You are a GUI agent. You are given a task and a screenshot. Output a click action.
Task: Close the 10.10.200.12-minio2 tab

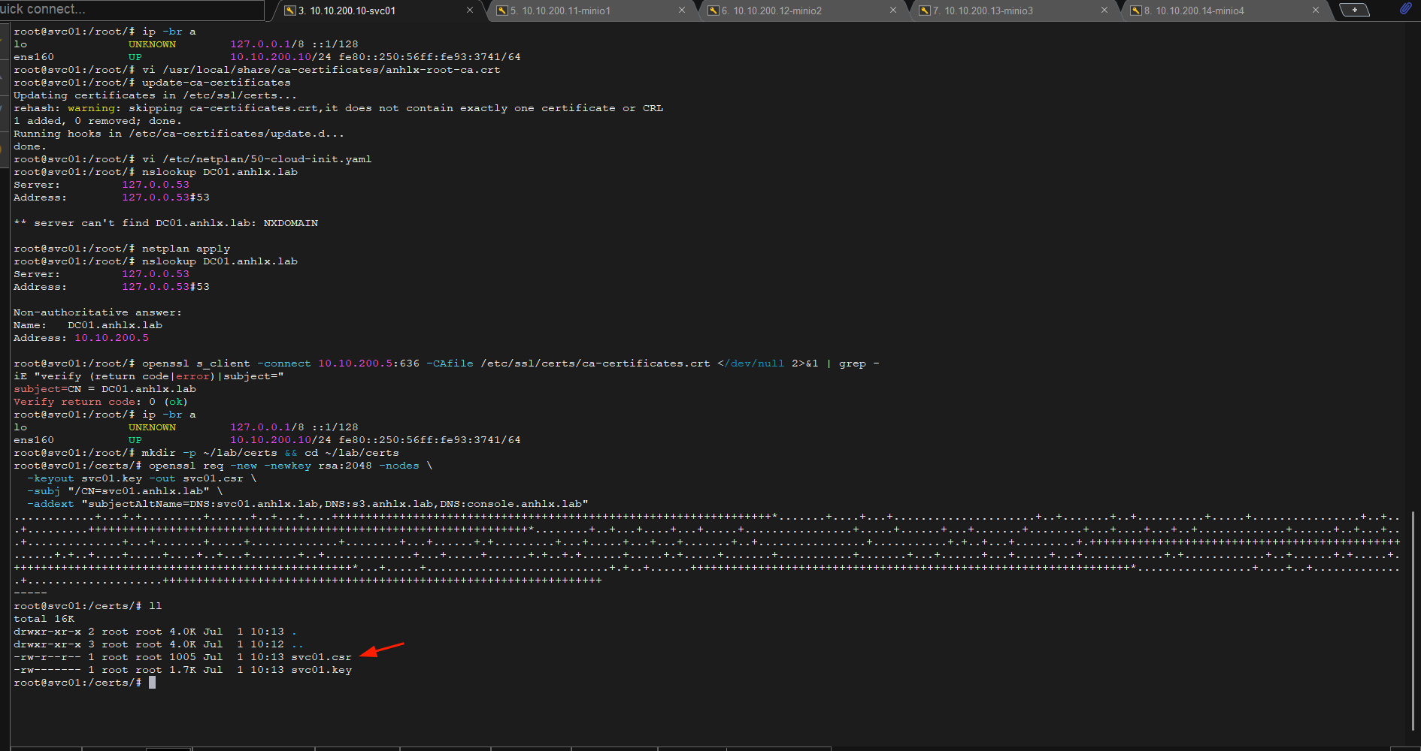(893, 11)
